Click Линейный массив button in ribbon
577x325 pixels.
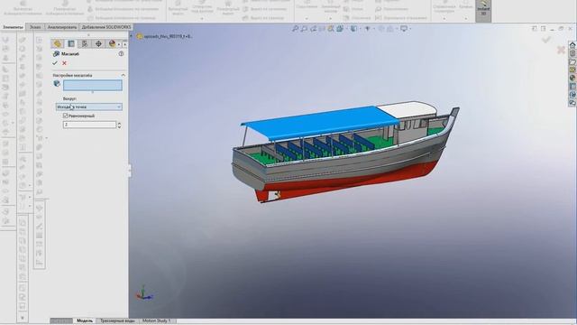point(330,6)
